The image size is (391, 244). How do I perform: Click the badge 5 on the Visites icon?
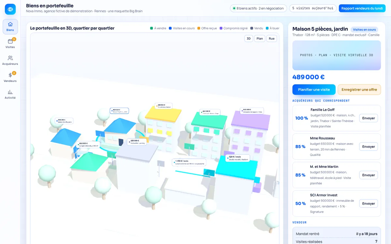pos(14,39)
